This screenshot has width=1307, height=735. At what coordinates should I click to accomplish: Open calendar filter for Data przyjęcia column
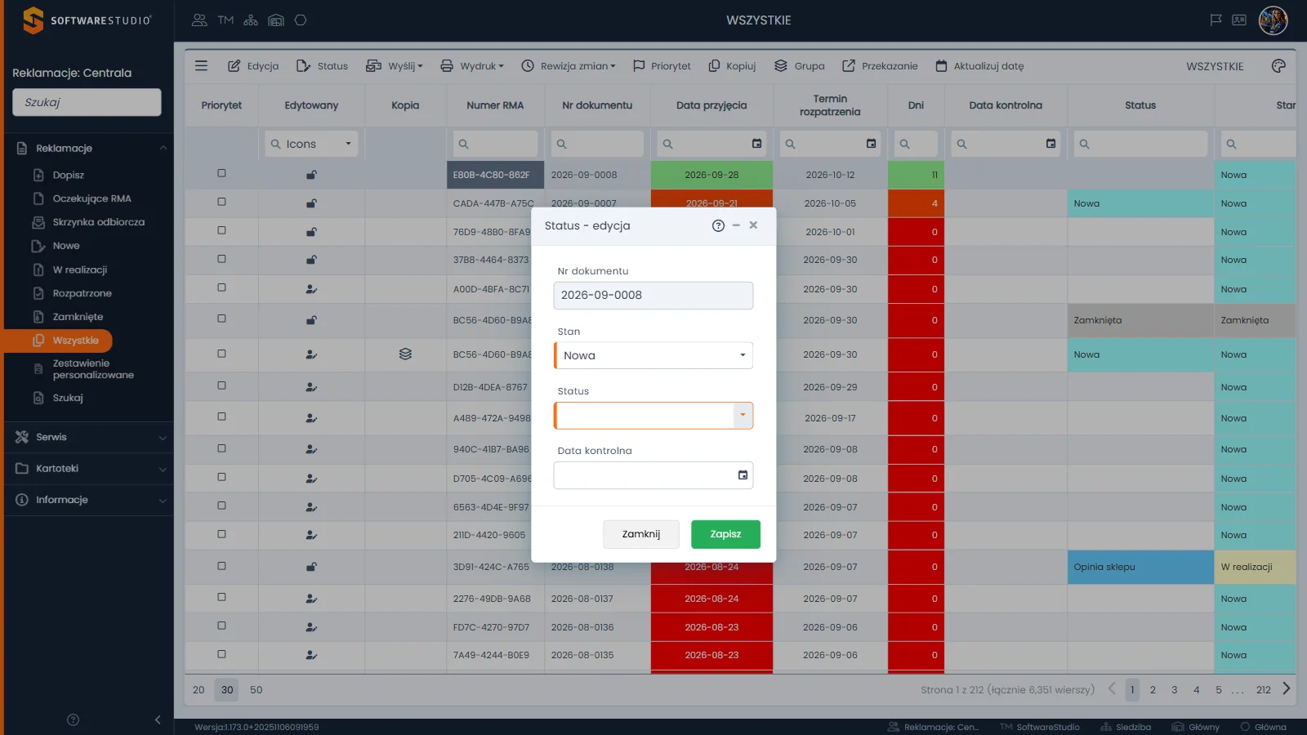[x=756, y=144]
